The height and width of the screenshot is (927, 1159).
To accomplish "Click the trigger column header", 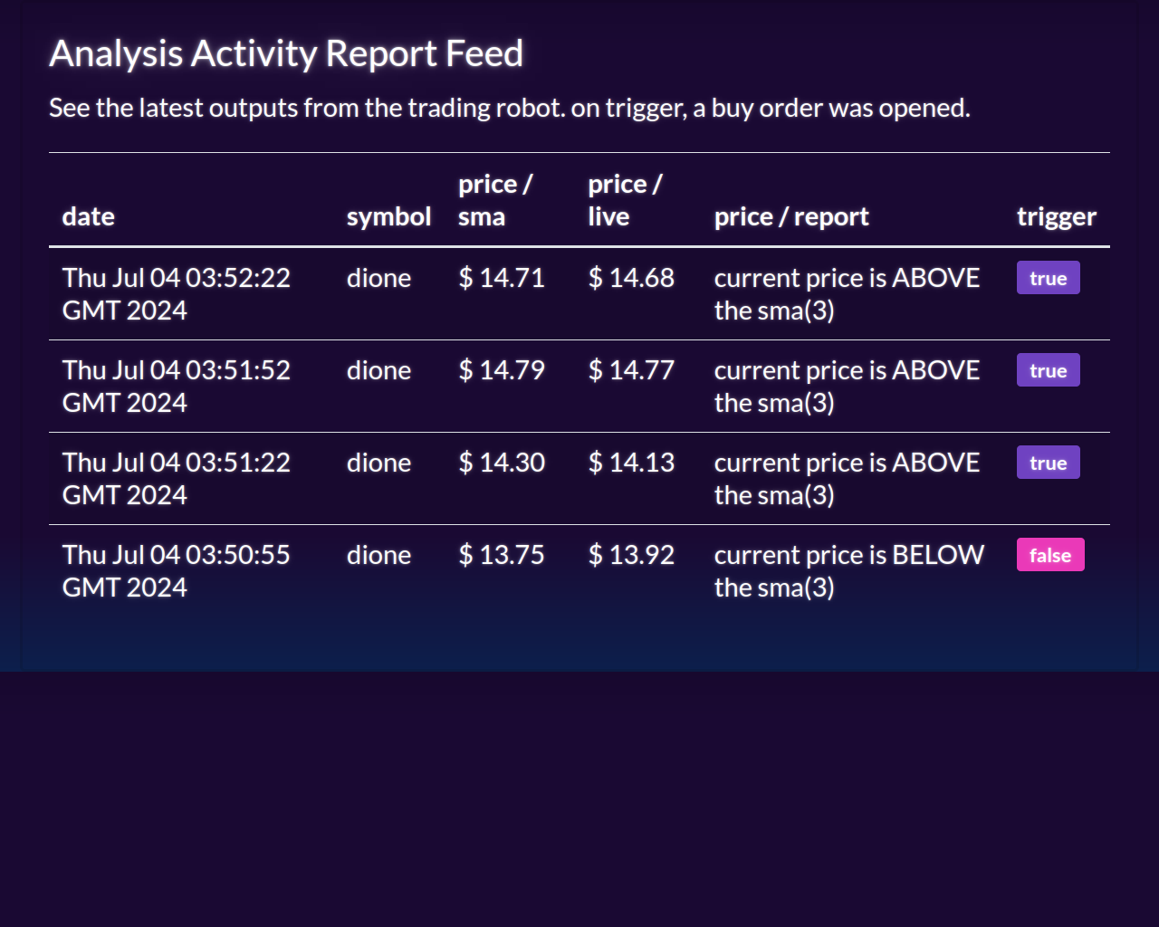I will point(1056,216).
